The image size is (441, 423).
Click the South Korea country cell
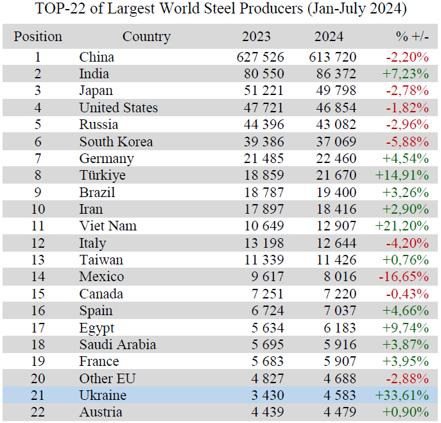[116, 142]
